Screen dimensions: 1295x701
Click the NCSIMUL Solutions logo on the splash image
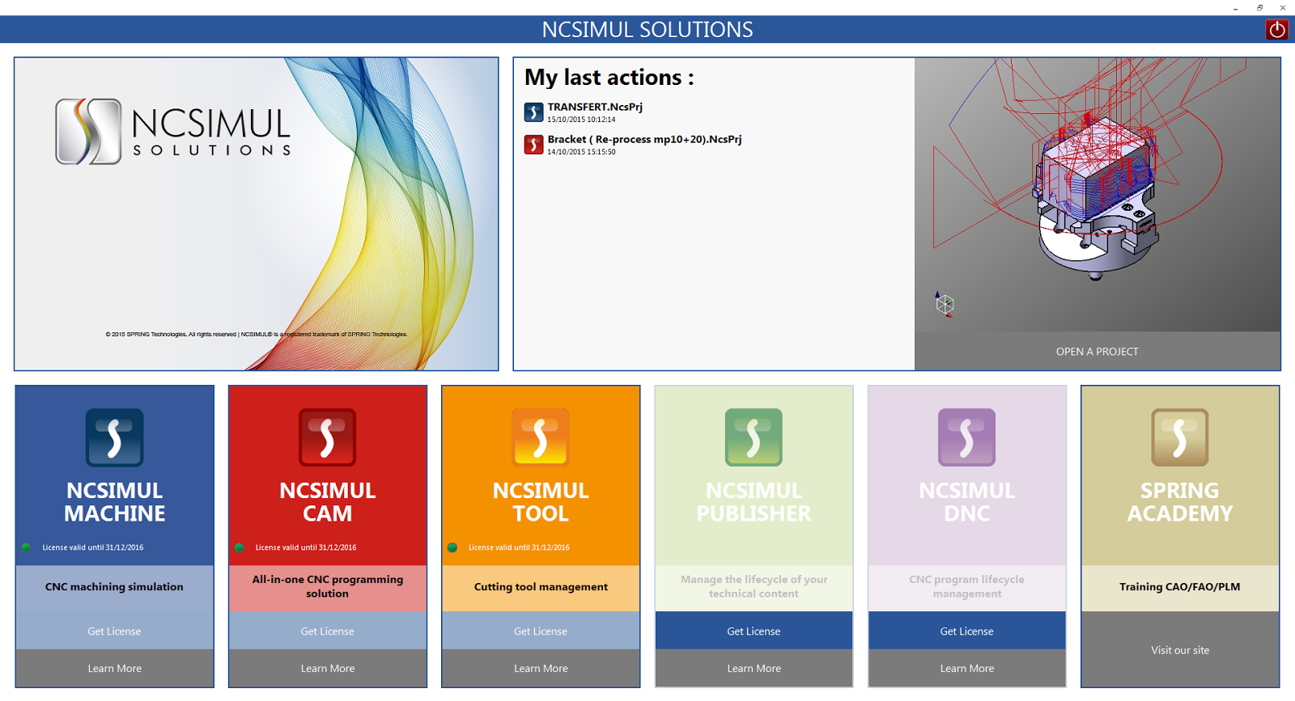[173, 132]
